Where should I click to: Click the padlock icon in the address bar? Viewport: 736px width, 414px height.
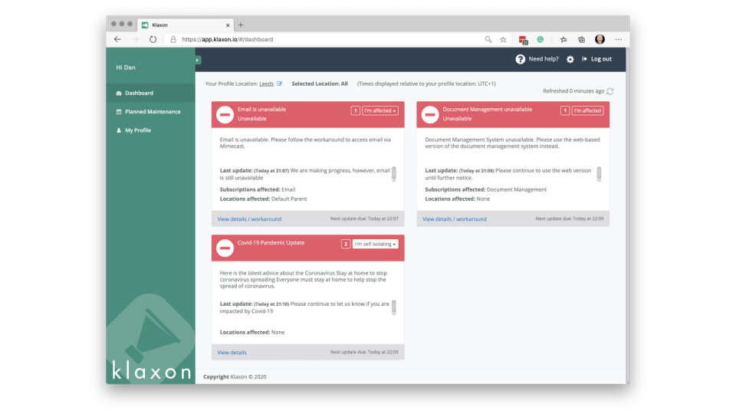coord(173,39)
